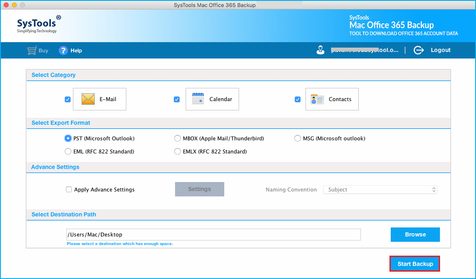The width and height of the screenshot is (476, 279).
Task: Click the Browse button
Action: tap(415, 234)
